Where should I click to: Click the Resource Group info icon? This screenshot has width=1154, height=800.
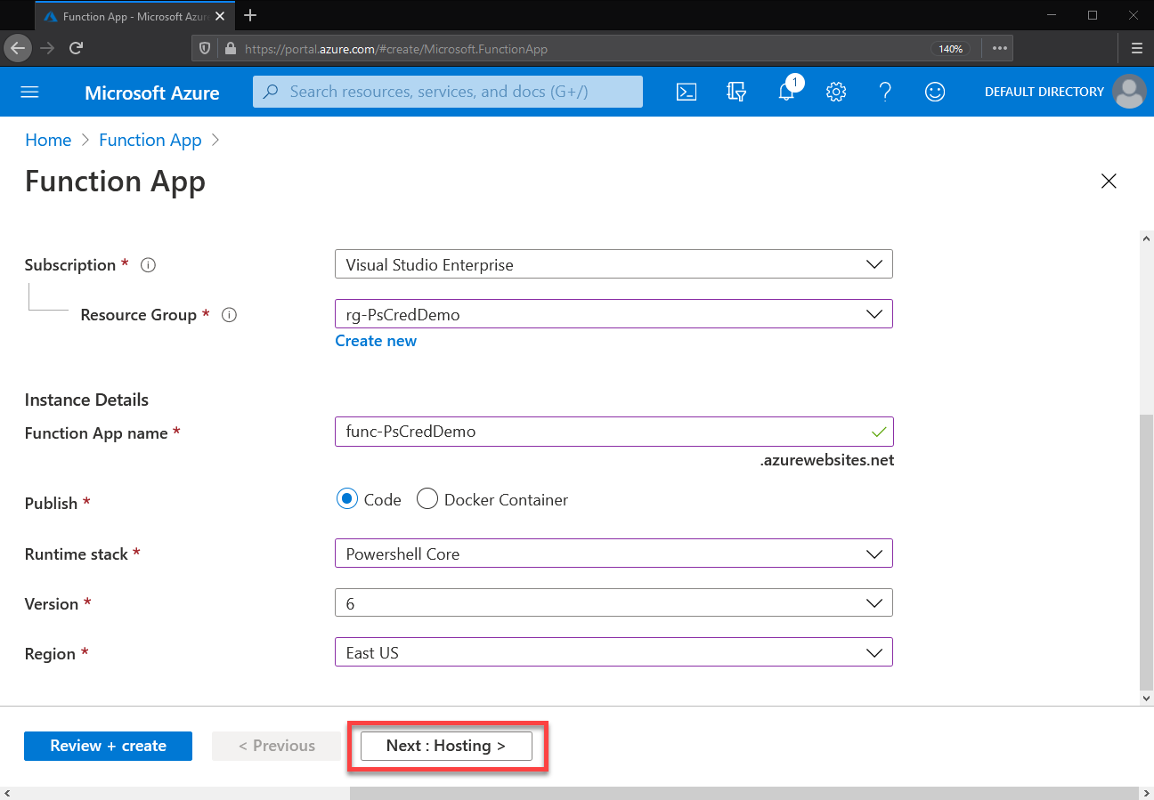pos(229,315)
